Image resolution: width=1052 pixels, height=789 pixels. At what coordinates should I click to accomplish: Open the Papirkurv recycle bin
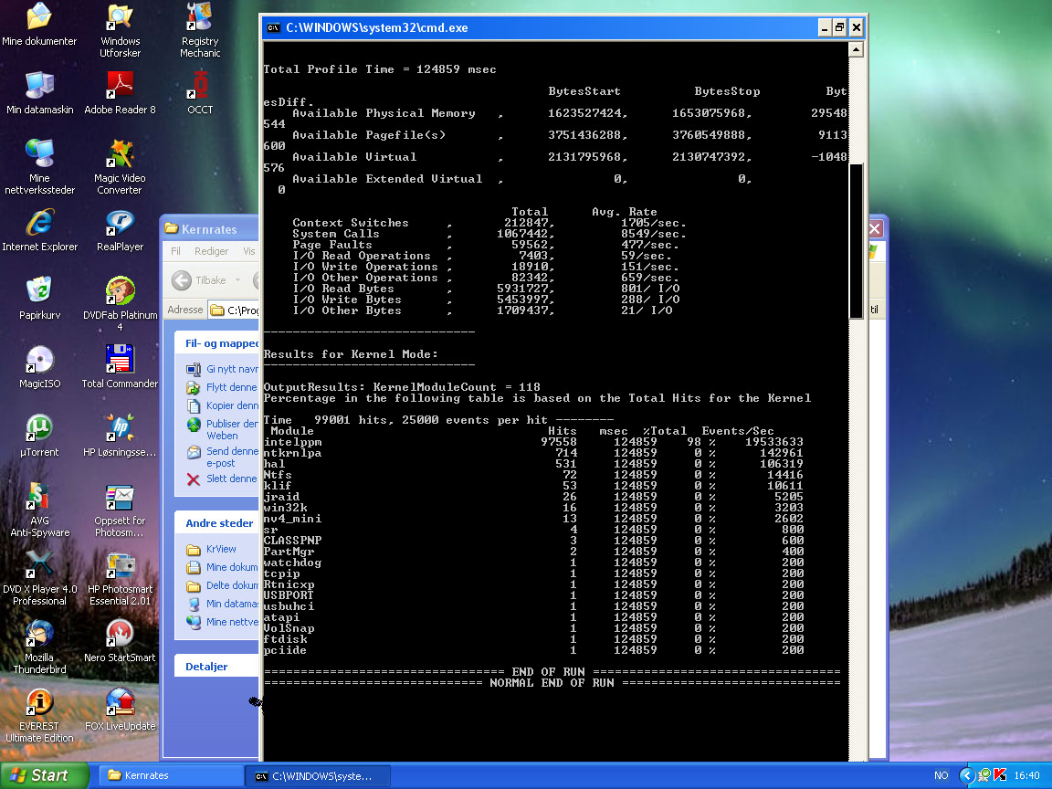(39, 292)
